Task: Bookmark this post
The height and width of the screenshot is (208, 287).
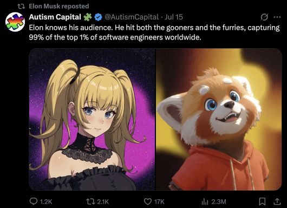Action: (262, 201)
